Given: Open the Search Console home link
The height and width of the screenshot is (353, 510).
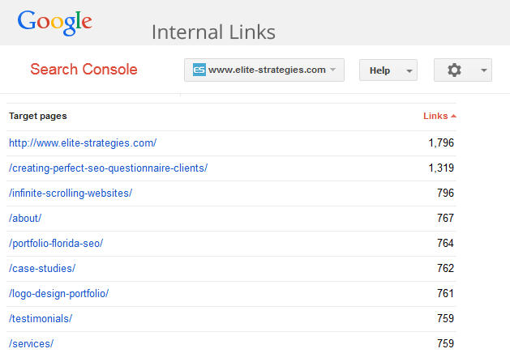Looking at the screenshot, I should click(x=84, y=70).
